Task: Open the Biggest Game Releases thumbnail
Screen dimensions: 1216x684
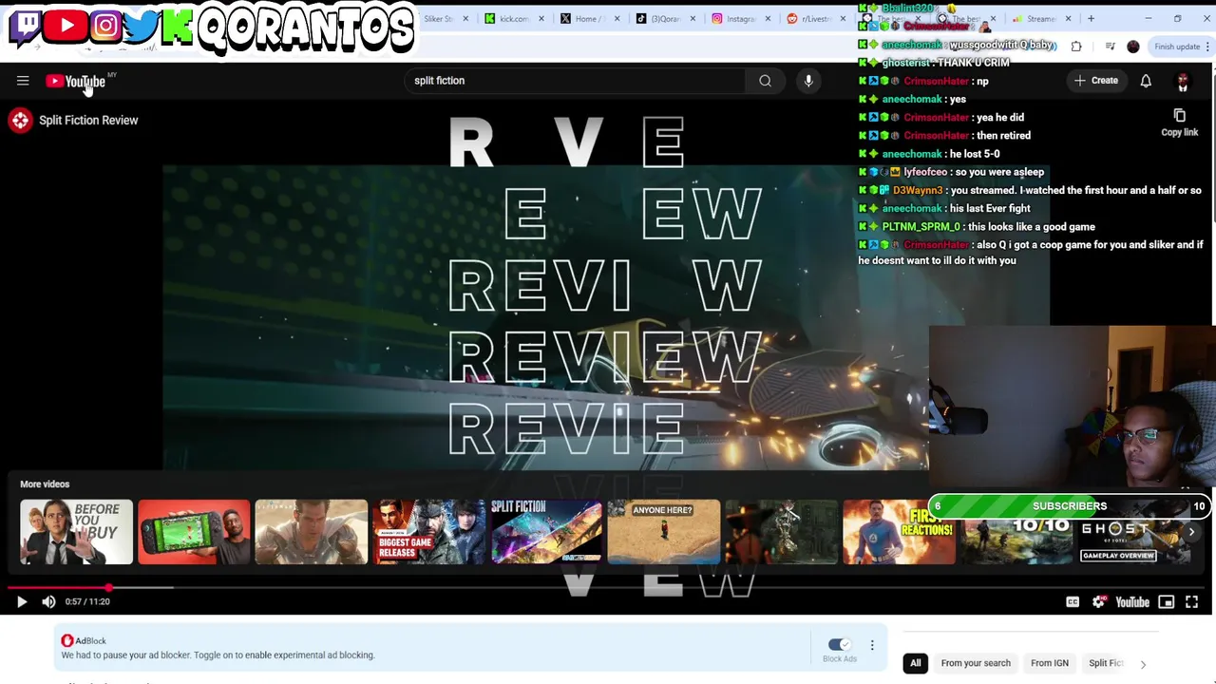Action: [x=428, y=532]
